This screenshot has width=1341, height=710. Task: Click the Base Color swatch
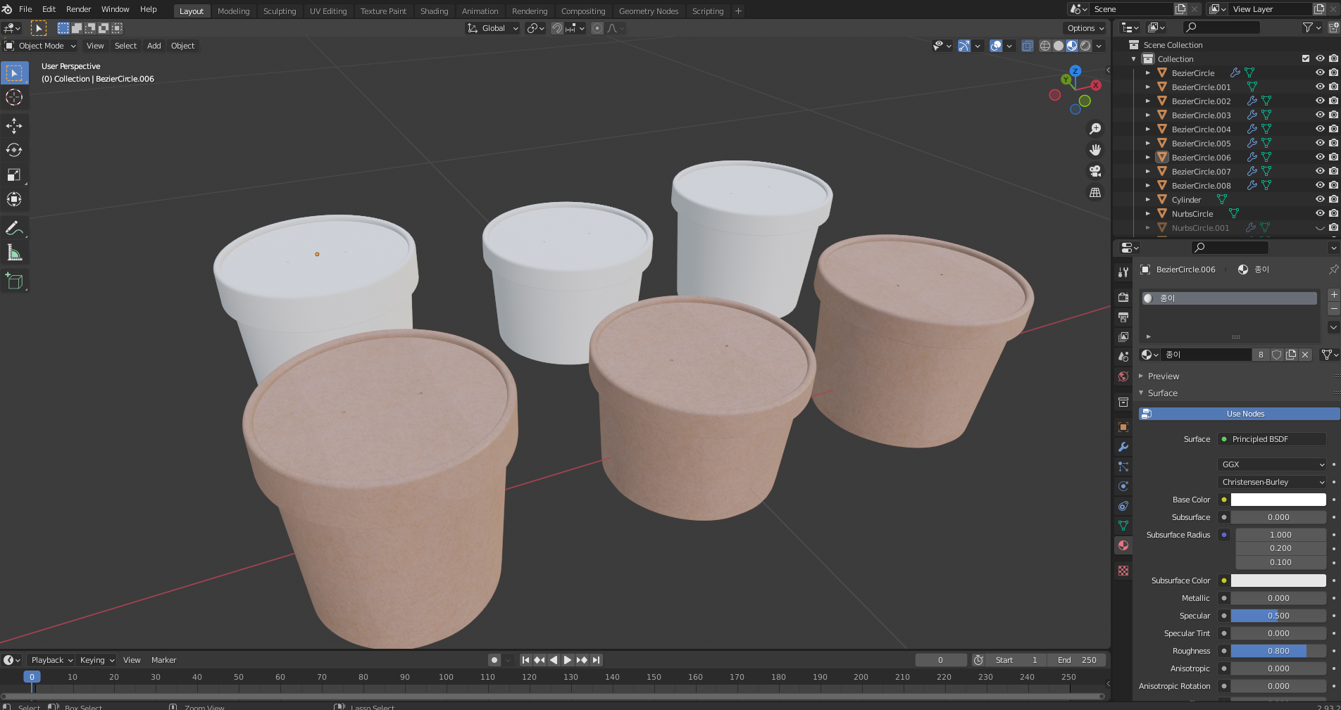[1278, 500]
